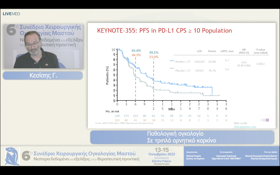280x175 pixels.
Task: Click the 65.0% label above the curve
Action: click(x=136, y=51)
